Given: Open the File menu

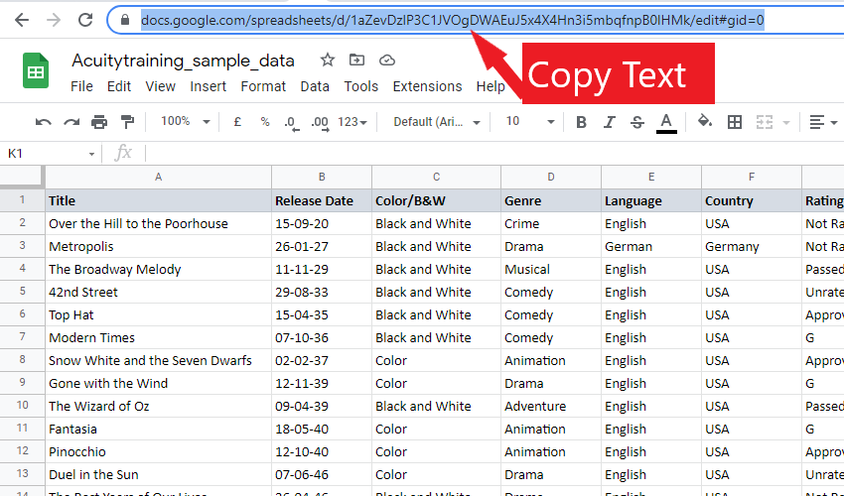Looking at the screenshot, I should click(x=81, y=86).
